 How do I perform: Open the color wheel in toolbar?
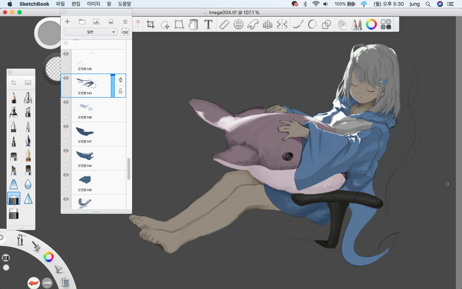(371, 25)
